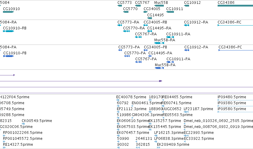Select protein CG14495-PA

click(150, 56)
